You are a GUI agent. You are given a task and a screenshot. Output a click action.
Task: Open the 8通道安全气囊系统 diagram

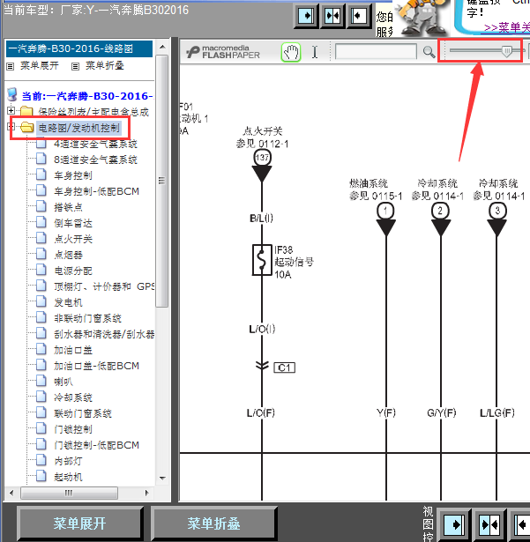pyautogui.click(x=95, y=160)
